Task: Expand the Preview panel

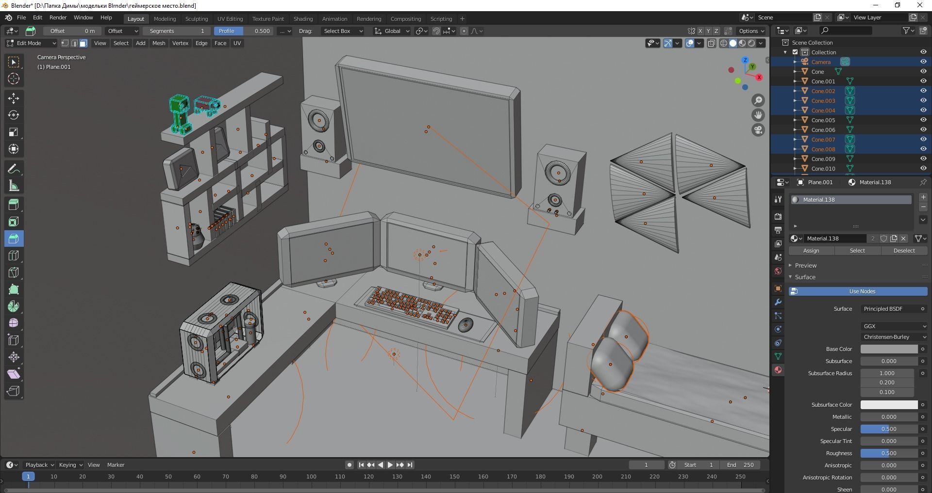Action: click(x=805, y=266)
